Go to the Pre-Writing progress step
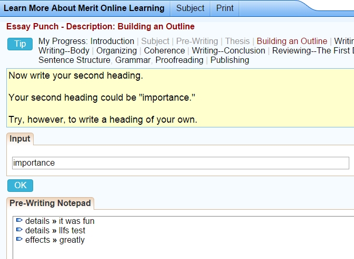This screenshot has width=354, height=259. pos(197,41)
